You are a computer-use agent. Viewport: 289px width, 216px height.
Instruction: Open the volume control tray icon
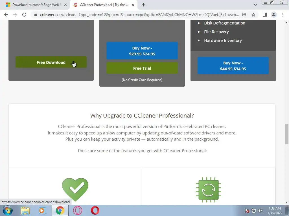[x=260, y=211]
